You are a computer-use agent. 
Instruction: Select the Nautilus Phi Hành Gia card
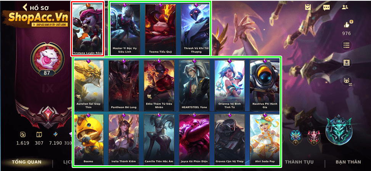tap(265, 85)
